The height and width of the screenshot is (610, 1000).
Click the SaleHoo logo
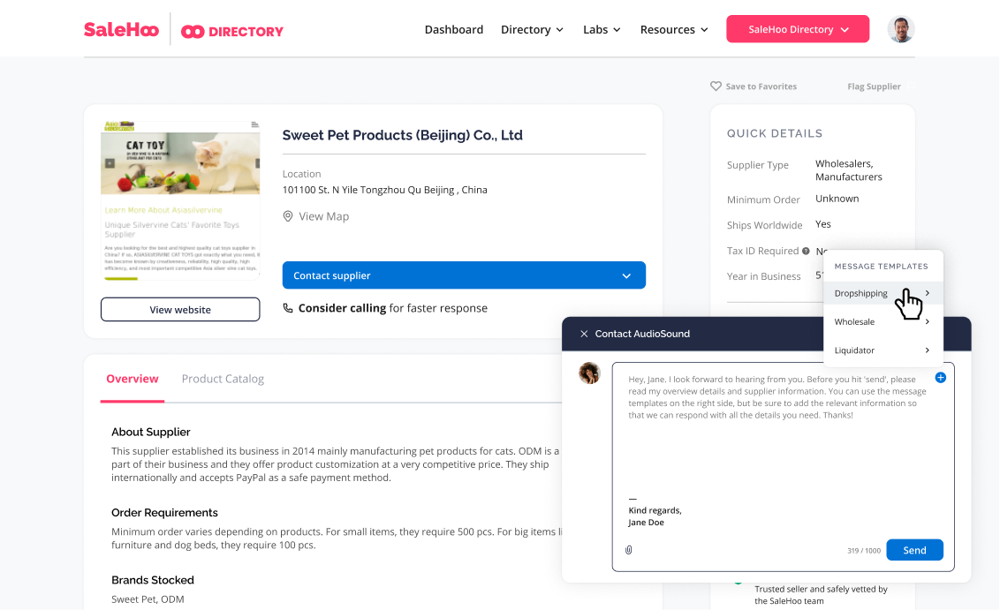coord(121,29)
